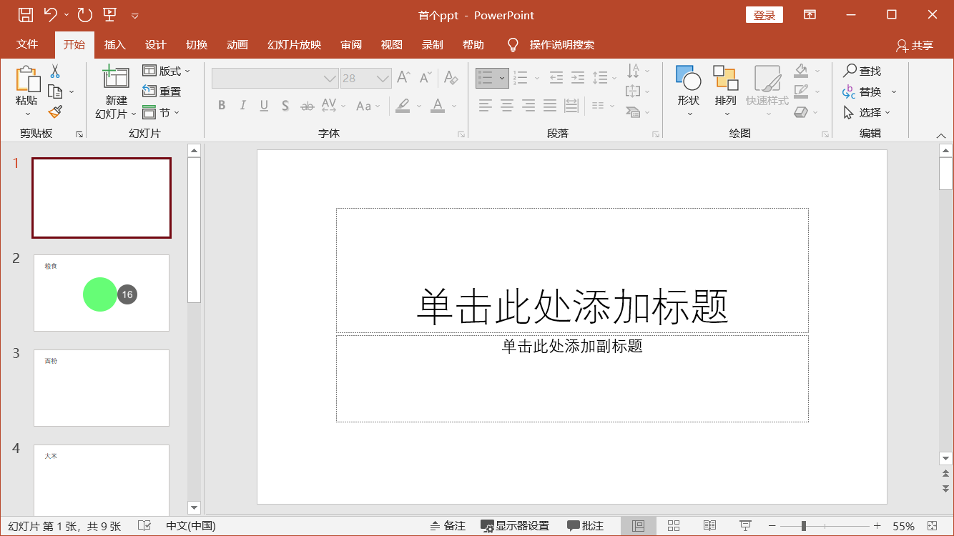Click the Slide Show view icon in status bar
The width and height of the screenshot is (954, 536).
point(745,526)
